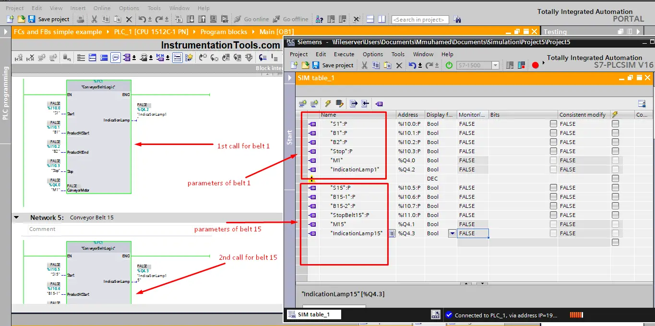Click Save project in PLCSIM toolbar

tap(333, 65)
